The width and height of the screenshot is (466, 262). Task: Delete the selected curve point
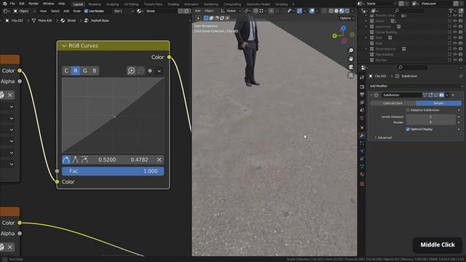point(159,160)
